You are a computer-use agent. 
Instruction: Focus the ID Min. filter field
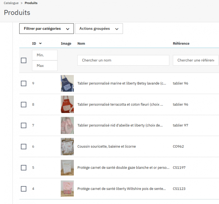pos(45,55)
